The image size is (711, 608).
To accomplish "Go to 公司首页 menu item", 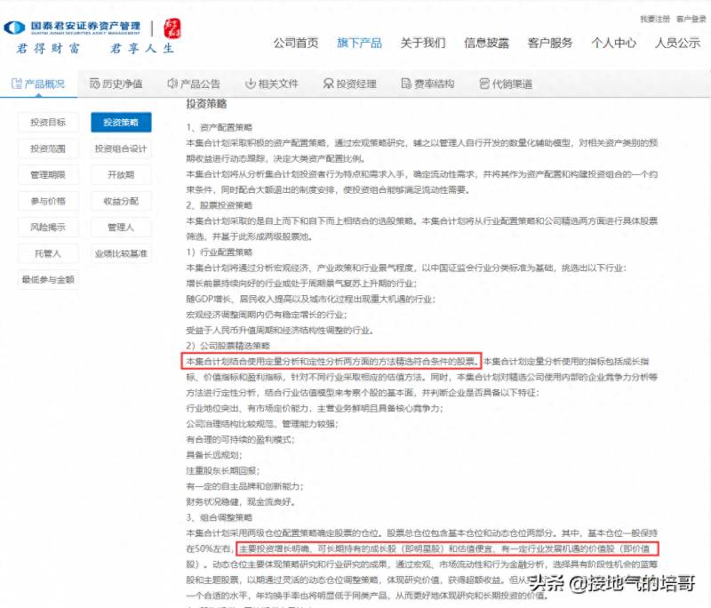I will tap(296, 43).
